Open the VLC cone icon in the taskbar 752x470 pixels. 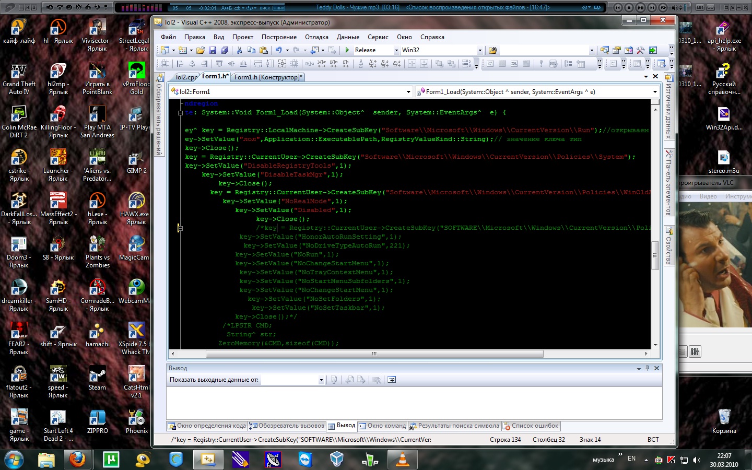(x=402, y=460)
